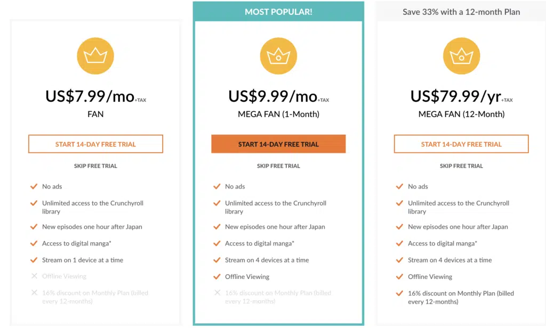This screenshot has height=328, width=546.
Task: Click the MOST POPULAR! banner
Action: click(278, 12)
